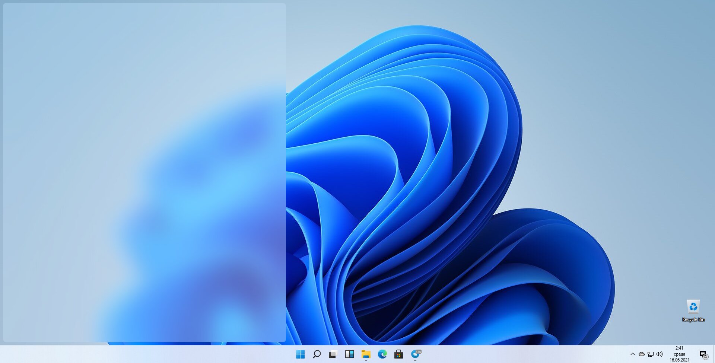Open the Windows Start menu
The image size is (715, 363).
click(300, 354)
